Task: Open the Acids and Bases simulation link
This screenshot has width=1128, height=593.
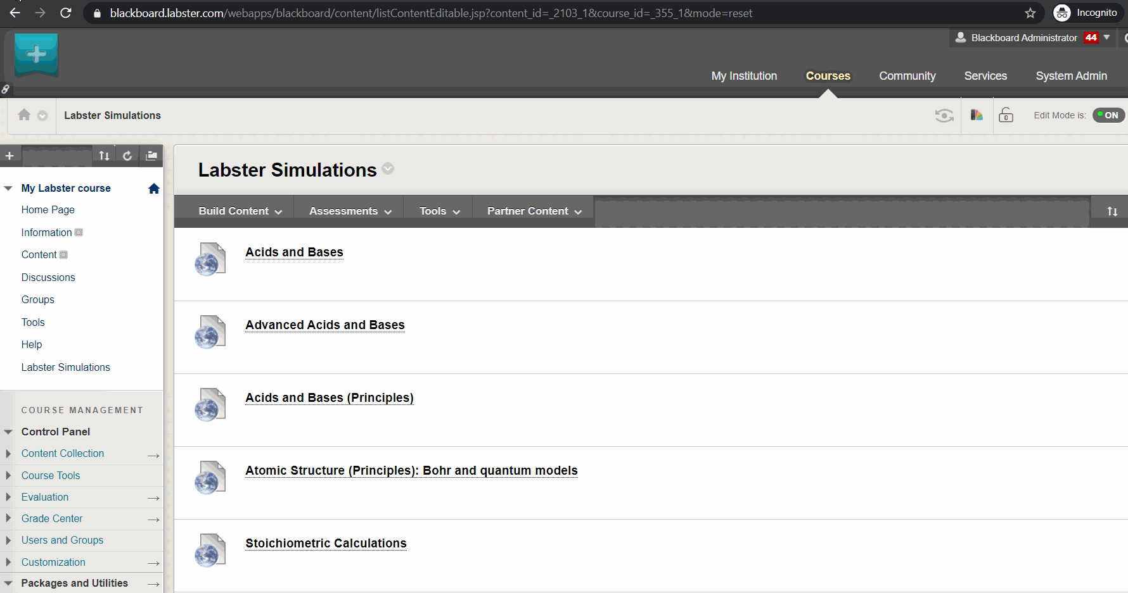Action: tap(294, 252)
